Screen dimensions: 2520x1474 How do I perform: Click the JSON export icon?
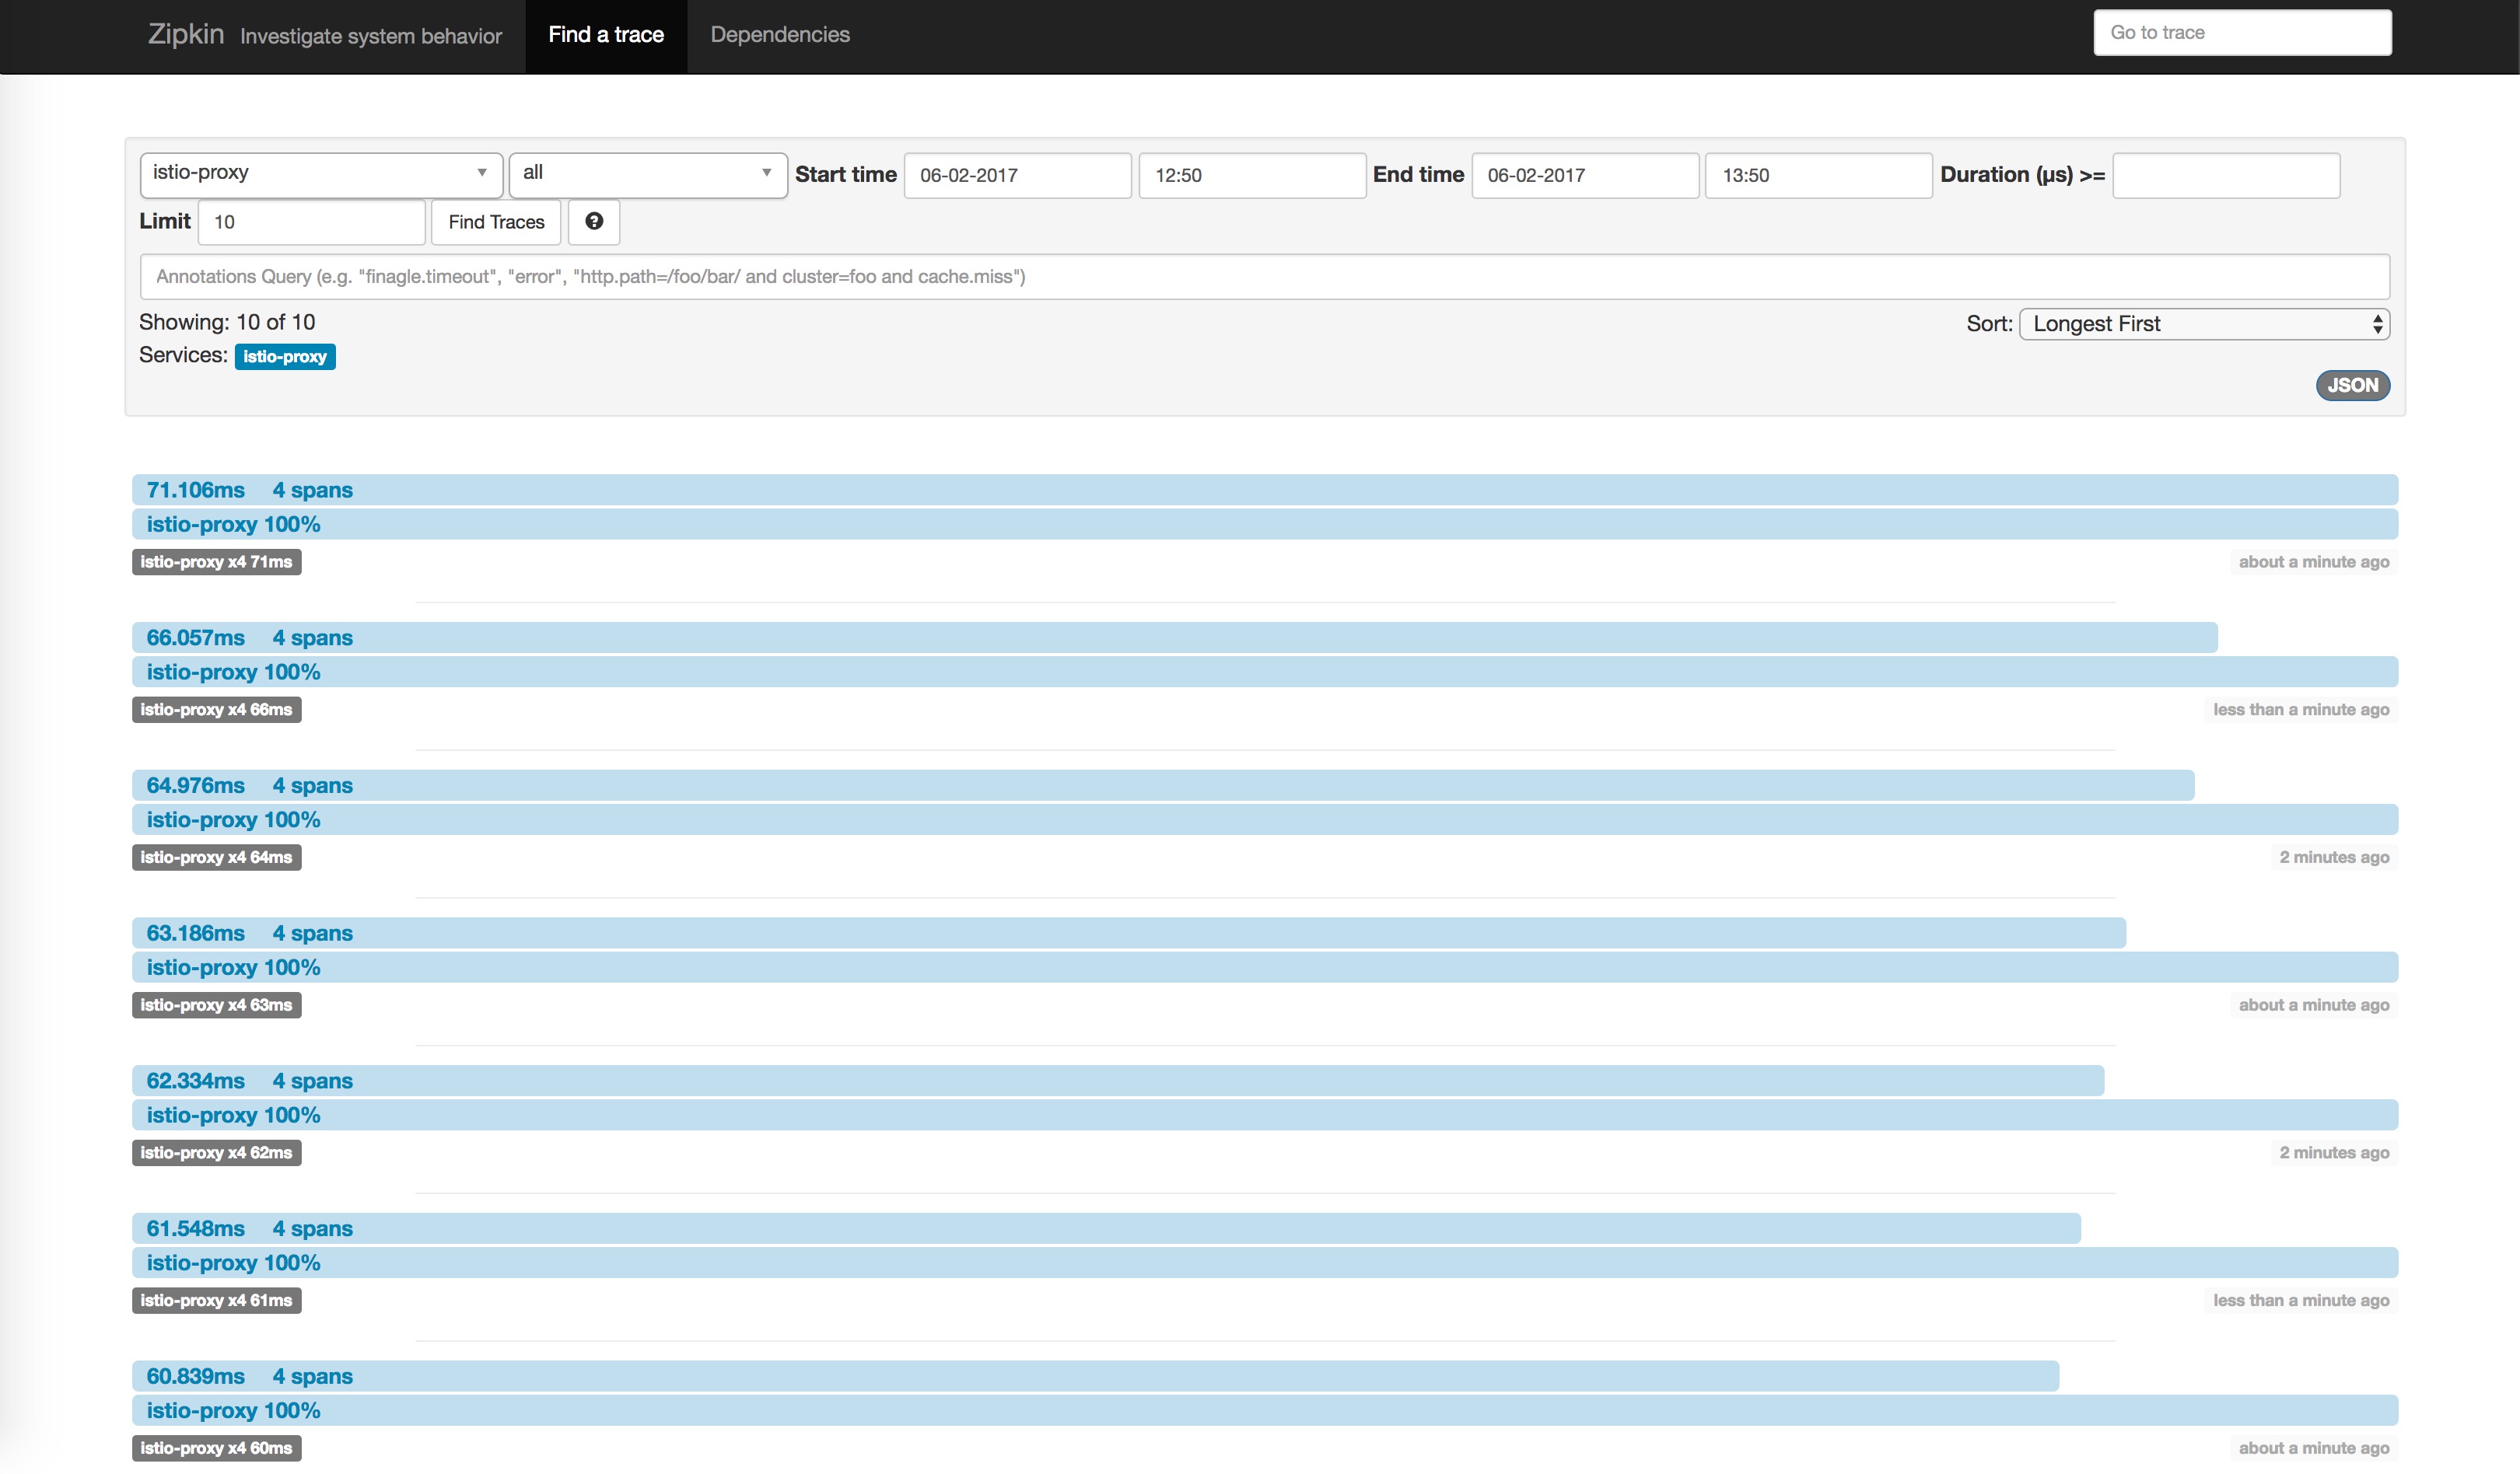pyautogui.click(x=2351, y=382)
